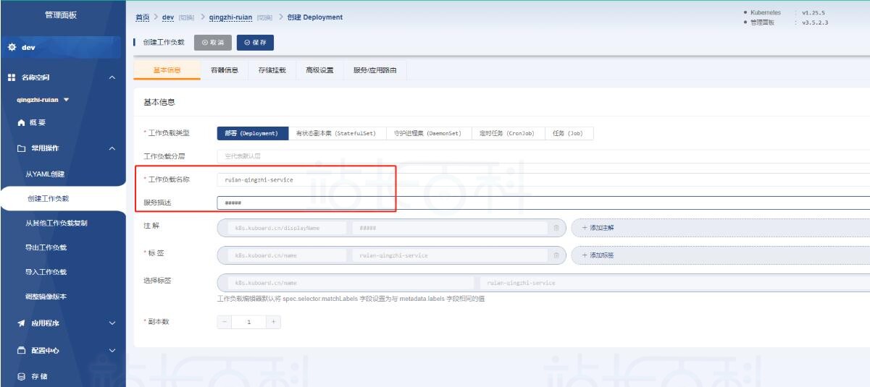
Task: Expand the 应用程序 sidebar section
Action: (111, 323)
